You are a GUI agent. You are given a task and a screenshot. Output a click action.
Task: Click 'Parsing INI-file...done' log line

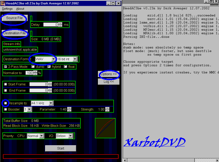pos(146,37)
